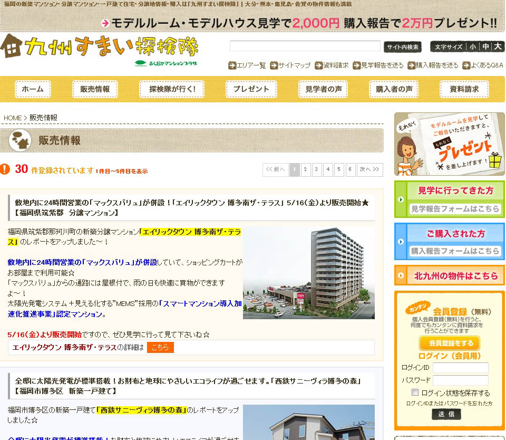506x440 pixels.
Task: Open the サイトマップ link
Action: (x=295, y=65)
